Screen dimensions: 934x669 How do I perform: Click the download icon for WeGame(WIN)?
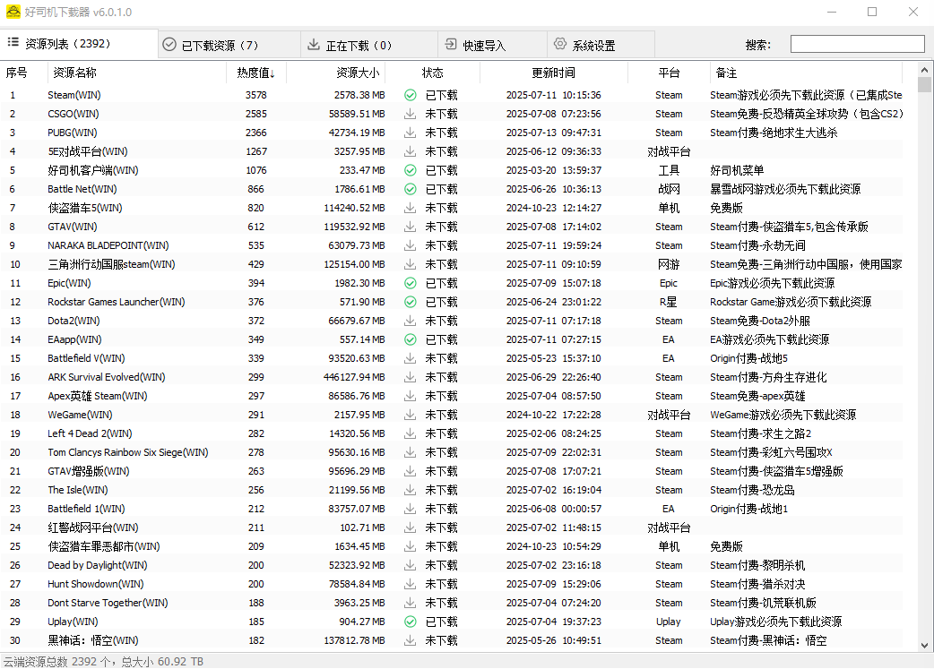pyautogui.click(x=410, y=415)
